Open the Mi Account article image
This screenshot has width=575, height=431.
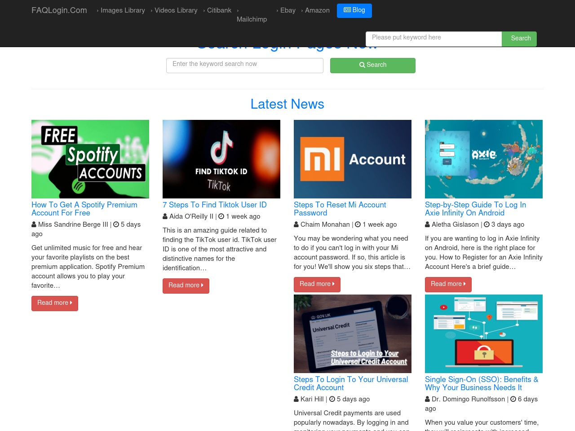pos(353,159)
